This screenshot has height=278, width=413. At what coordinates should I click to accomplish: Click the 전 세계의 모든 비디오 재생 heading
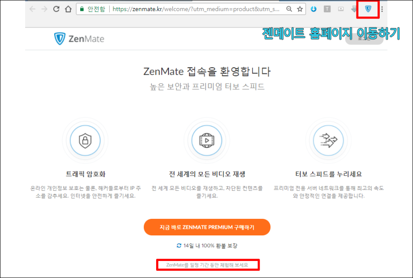pos(207,174)
